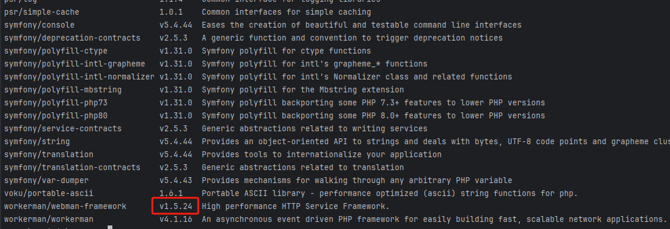670x229 pixels.
Task: Click the symfony/polyfill-php73 package name
Action: tap(55, 102)
